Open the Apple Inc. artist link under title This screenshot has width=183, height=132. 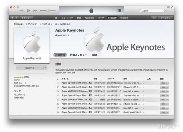click(62, 35)
